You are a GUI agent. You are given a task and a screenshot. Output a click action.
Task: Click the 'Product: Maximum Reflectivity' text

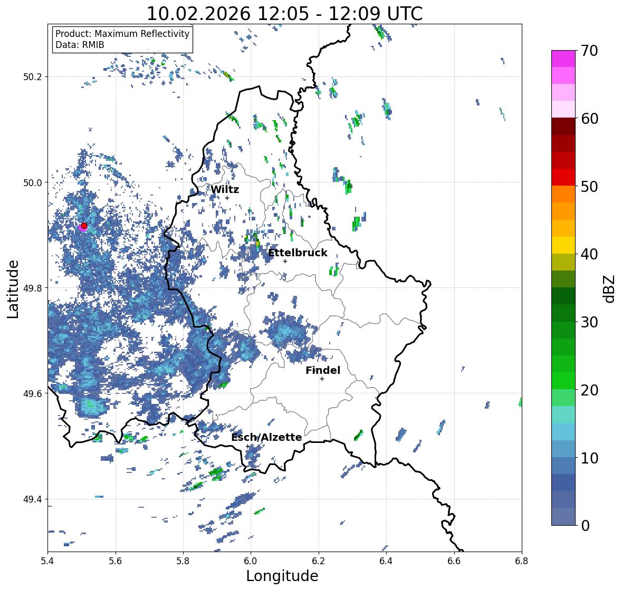[x=122, y=34]
